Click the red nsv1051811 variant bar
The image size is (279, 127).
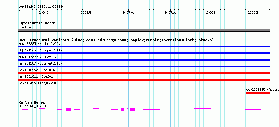click(x=144, y=80)
